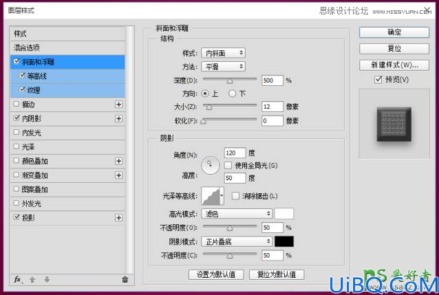The width and height of the screenshot is (439, 295).
Task: Click the 复位 button
Action: tap(394, 49)
